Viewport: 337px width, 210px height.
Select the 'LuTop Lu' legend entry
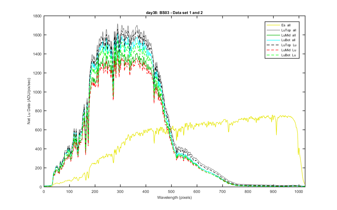pyautogui.click(x=282, y=45)
